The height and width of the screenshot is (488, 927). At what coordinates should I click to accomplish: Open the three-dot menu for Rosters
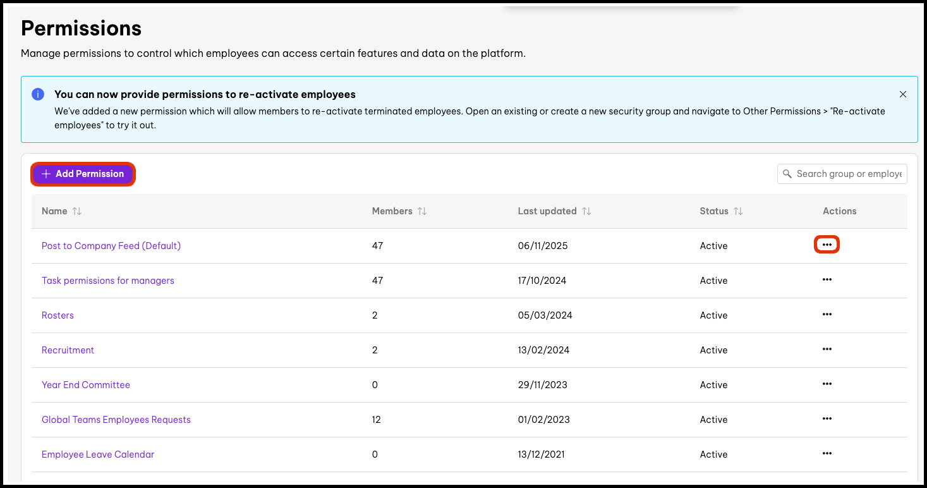point(827,314)
